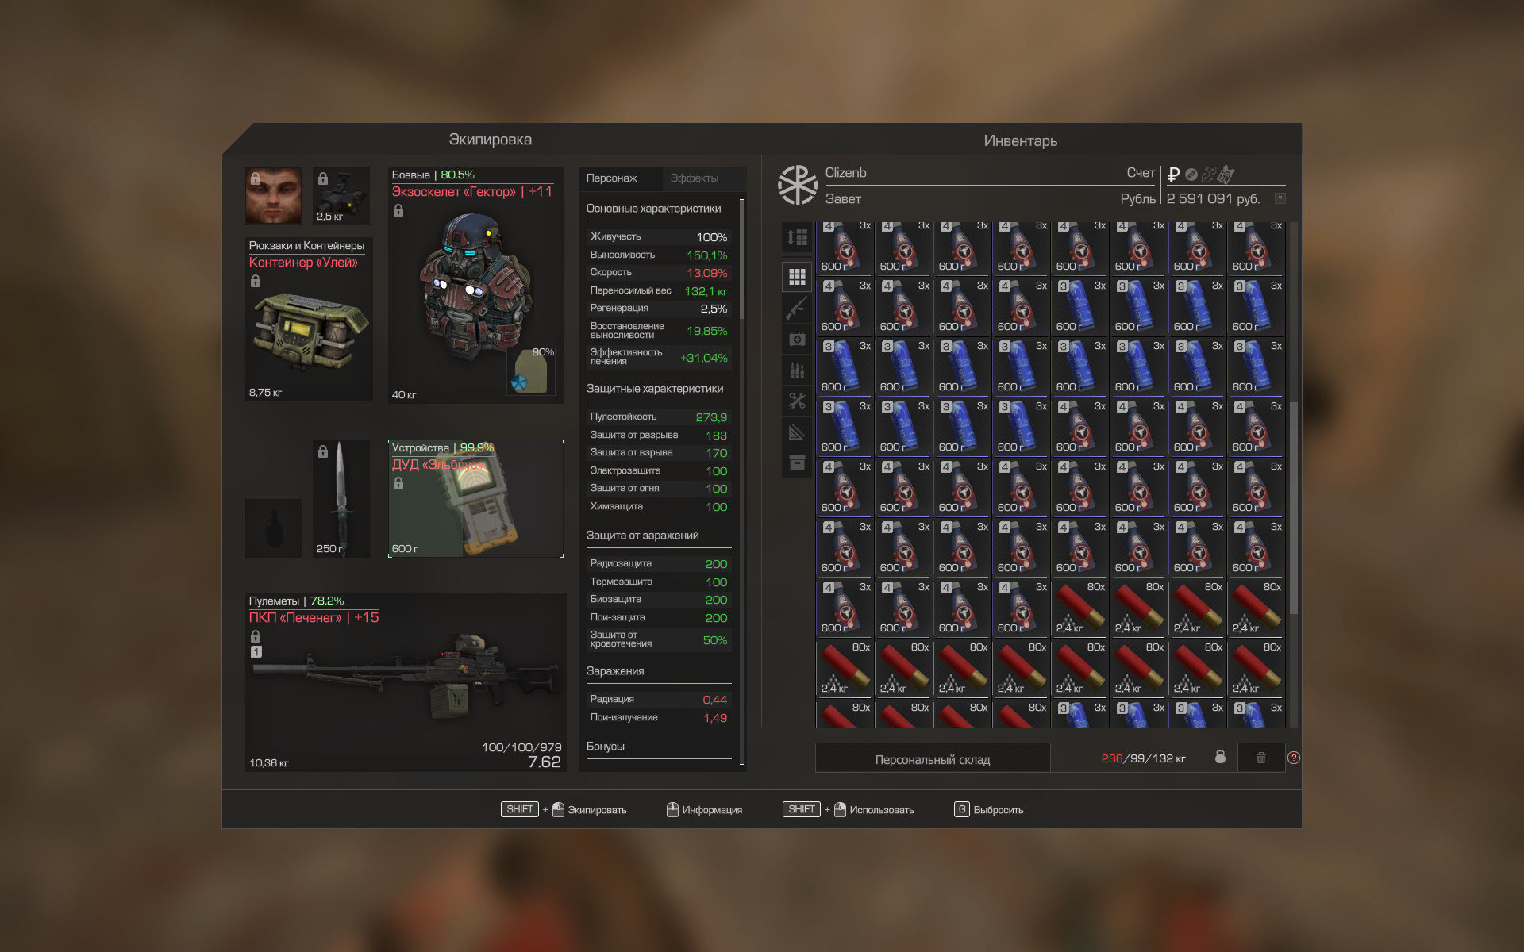
Task: Click the Радиозащита 200 stat row
Action: click(x=659, y=563)
